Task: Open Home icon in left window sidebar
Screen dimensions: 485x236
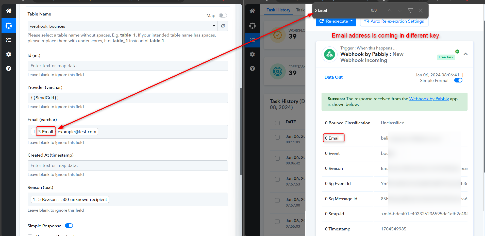Action: (x=9, y=11)
